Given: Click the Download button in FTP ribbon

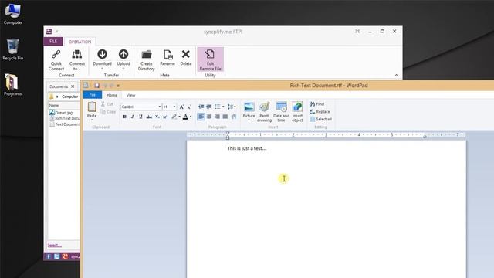Looking at the screenshot, I should point(102,59).
